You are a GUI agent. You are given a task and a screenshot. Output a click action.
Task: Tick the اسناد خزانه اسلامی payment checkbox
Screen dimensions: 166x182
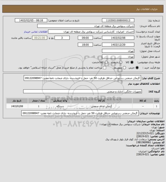pyautogui.click(x=105, y=68)
